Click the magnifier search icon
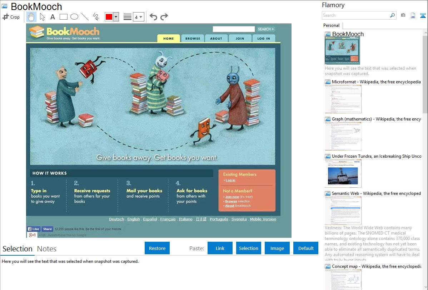428x290 pixels. (393, 15)
